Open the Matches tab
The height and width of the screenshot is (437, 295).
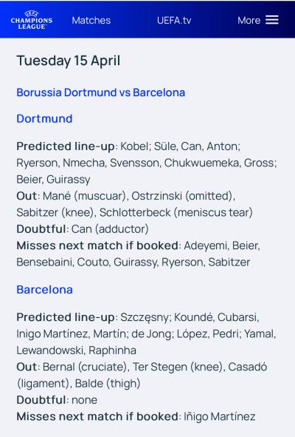pos(91,21)
